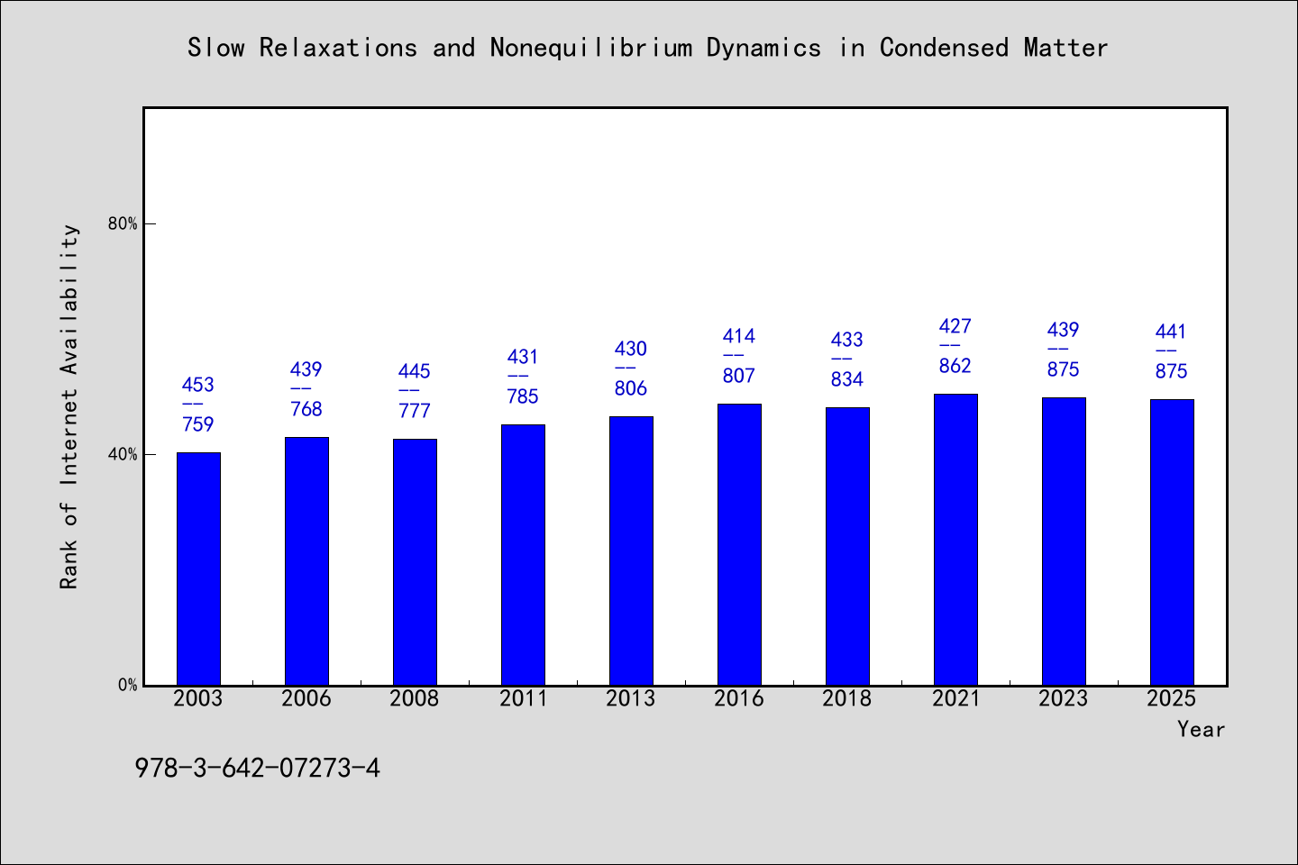
Task: Select the 2013 bar
Action: 631,551
